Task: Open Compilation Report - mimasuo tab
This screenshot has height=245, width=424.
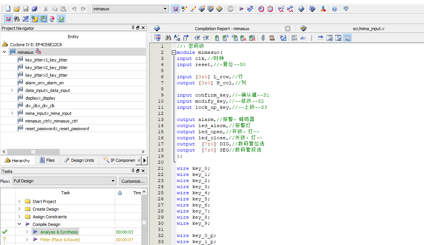Action: pyautogui.click(x=222, y=29)
